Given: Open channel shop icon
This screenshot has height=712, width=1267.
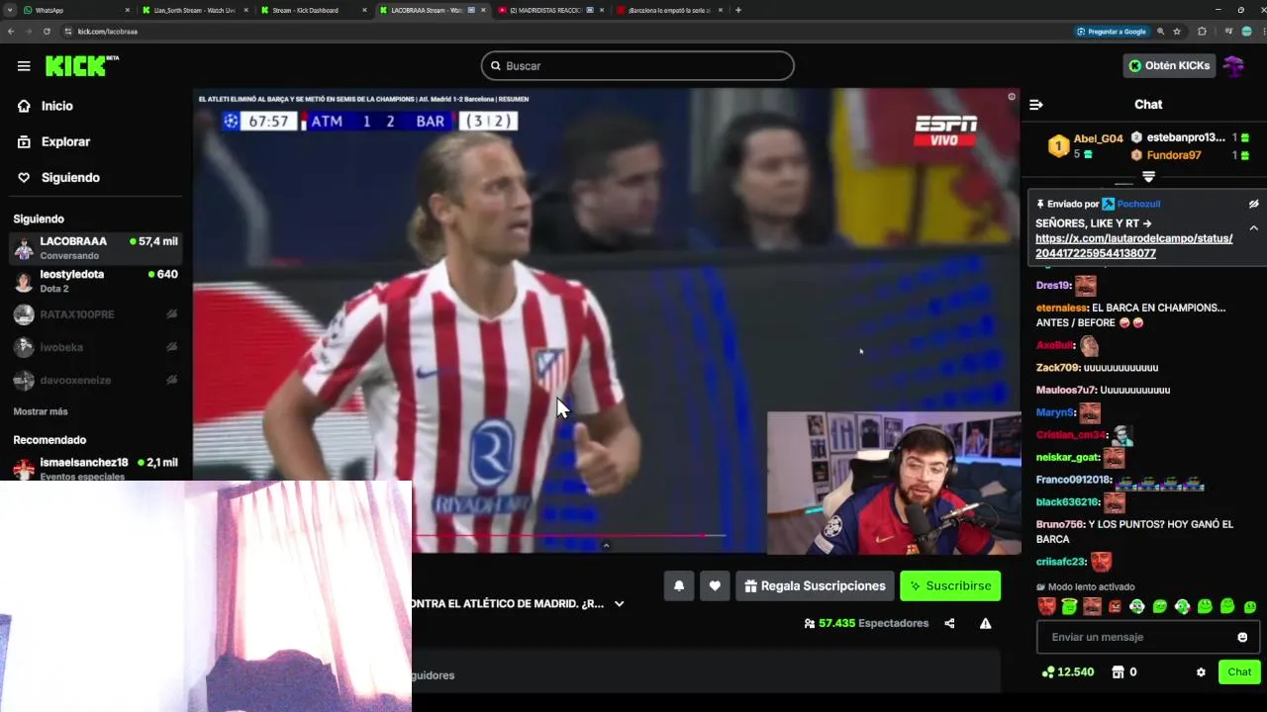Looking at the screenshot, I should point(1118,672).
